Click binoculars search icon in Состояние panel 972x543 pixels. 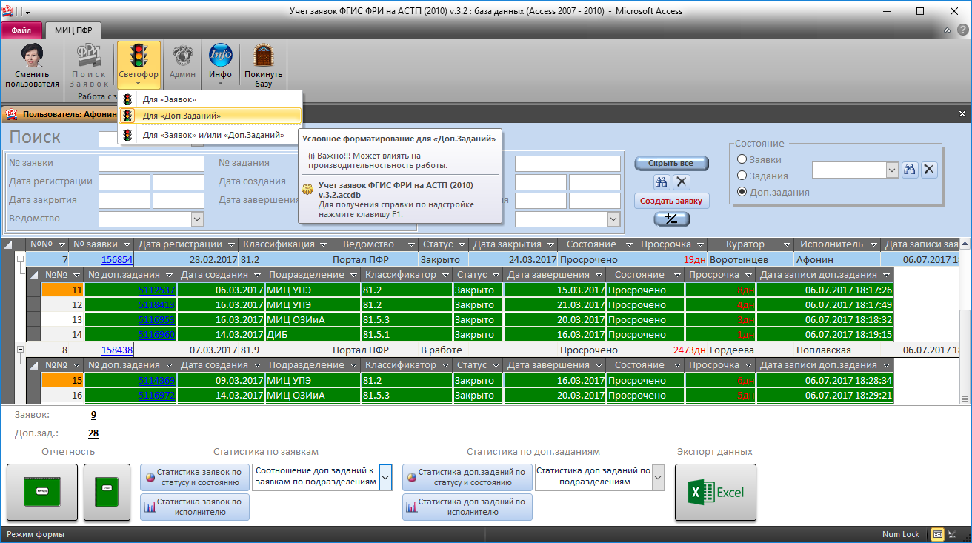(x=910, y=170)
